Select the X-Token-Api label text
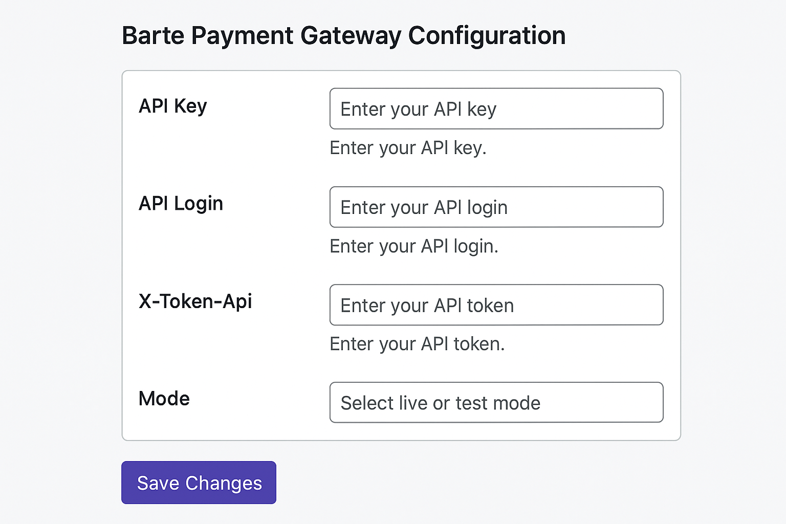Viewport: 786px width, 524px height. (x=195, y=301)
